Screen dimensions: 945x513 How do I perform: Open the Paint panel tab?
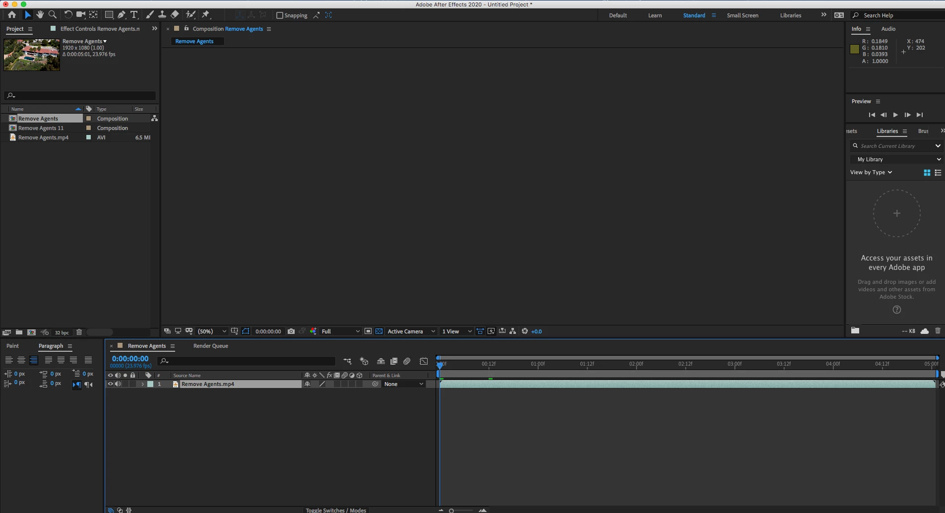point(12,346)
